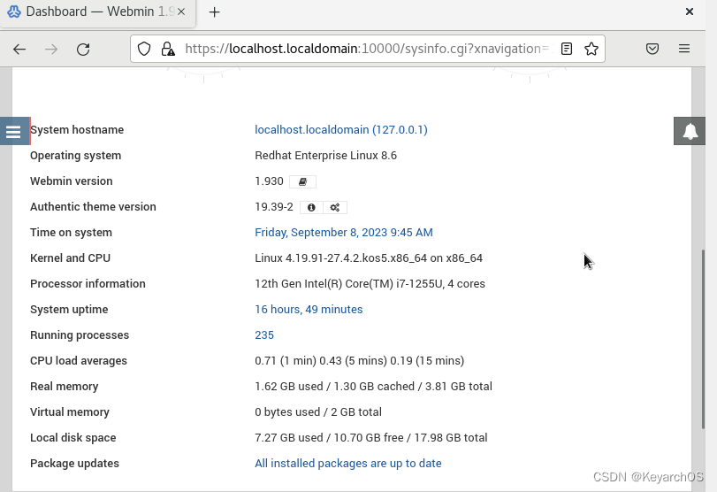Open the localhost.localdomain (127.0.0.1) hostname link
The image size is (717, 492).
(341, 130)
